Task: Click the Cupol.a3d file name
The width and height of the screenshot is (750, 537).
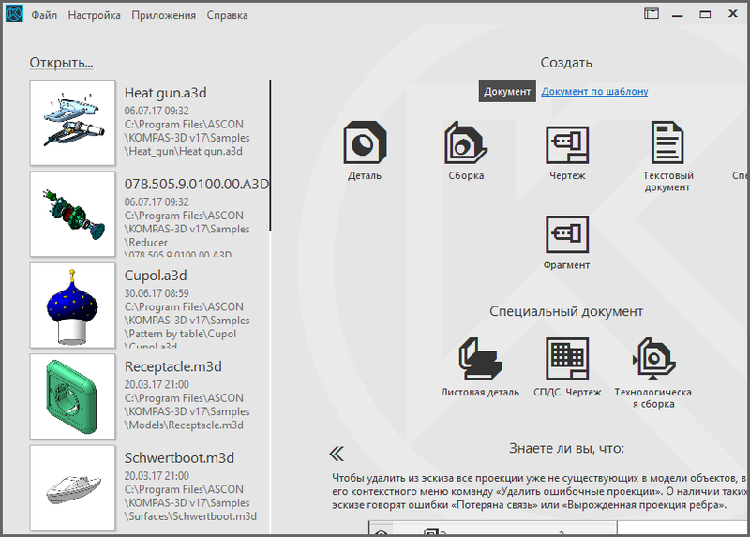Action: pyautogui.click(x=156, y=276)
